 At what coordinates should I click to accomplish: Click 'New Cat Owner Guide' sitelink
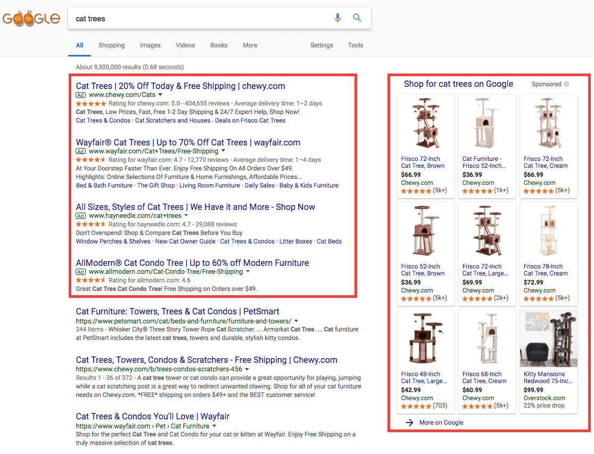click(x=185, y=241)
